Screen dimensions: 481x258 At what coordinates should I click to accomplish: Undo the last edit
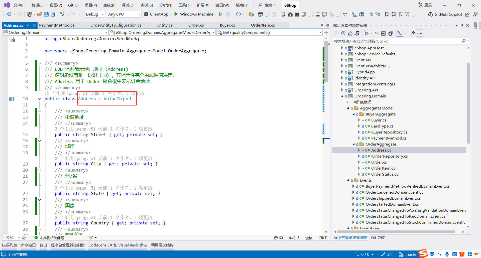coord(62,14)
